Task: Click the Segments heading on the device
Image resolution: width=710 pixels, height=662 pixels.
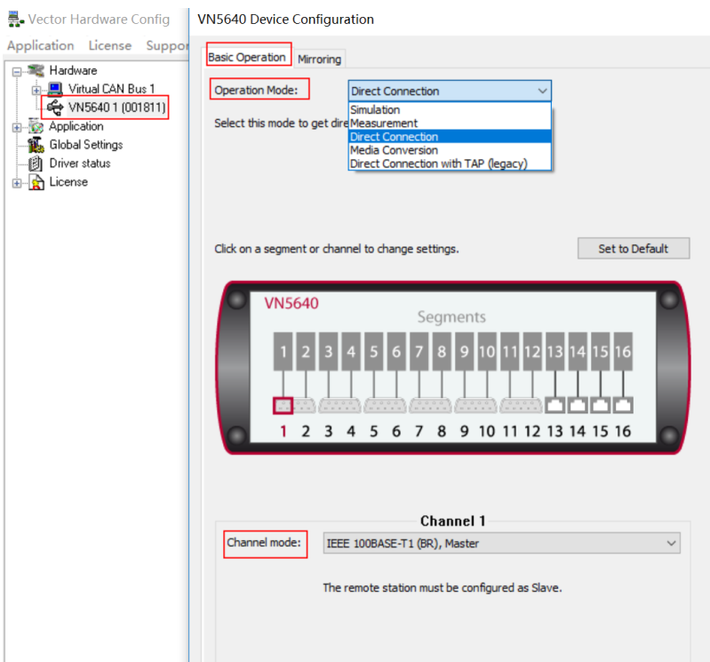Action: (x=451, y=317)
